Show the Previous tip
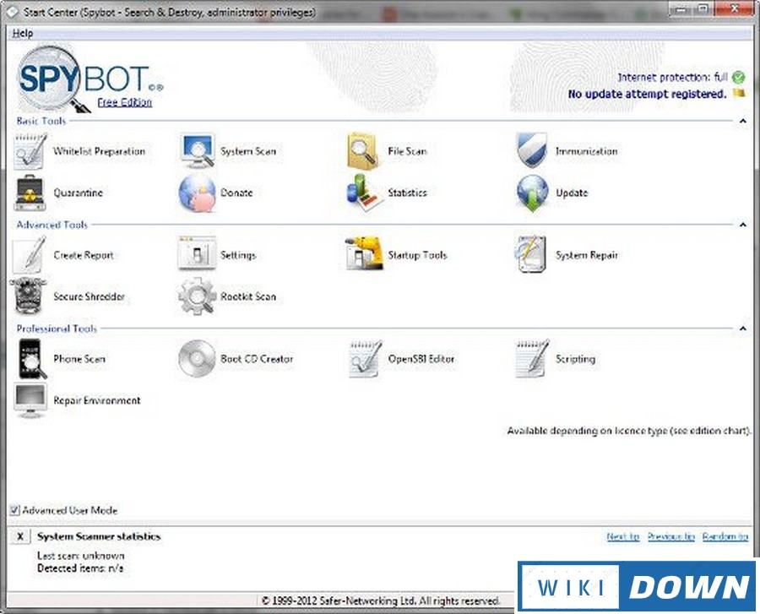Screen dimensions: 760x614 pos(671,536)
